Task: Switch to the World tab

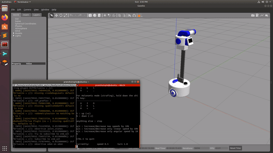Action: pos(16,15)
